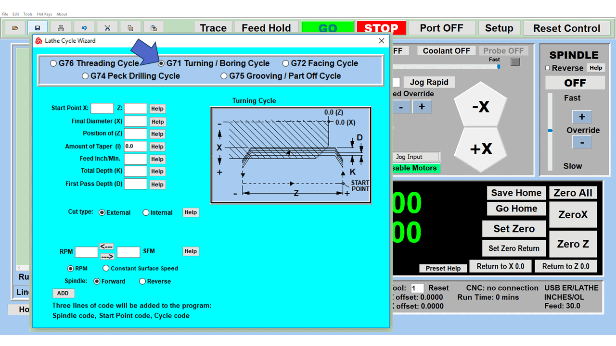Click the Jog Rapid button
Image resolution: width=616 pixels, height=346 pixels.
[429, 82]
